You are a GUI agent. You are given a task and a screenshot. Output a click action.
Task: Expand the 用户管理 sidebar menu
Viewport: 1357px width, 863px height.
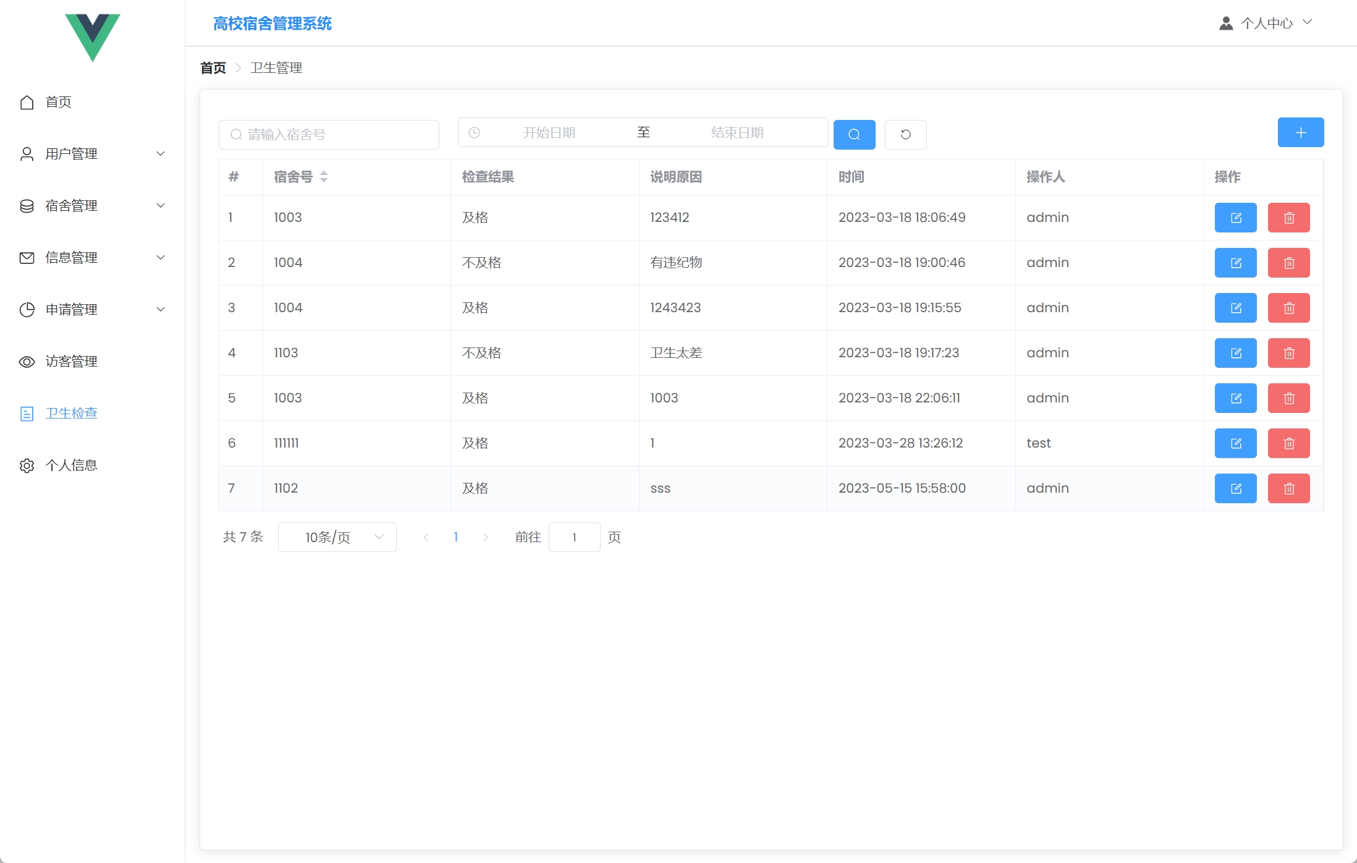[93, 153]
